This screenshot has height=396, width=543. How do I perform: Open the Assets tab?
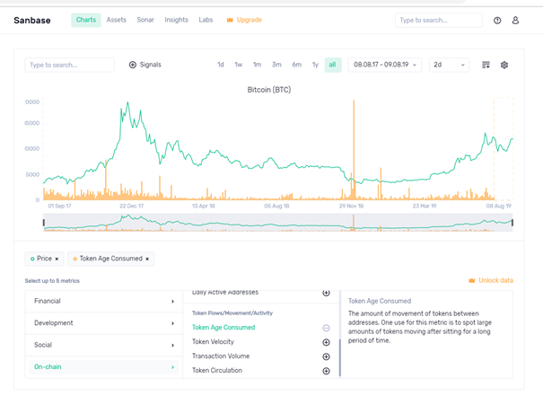coord(117,20)
